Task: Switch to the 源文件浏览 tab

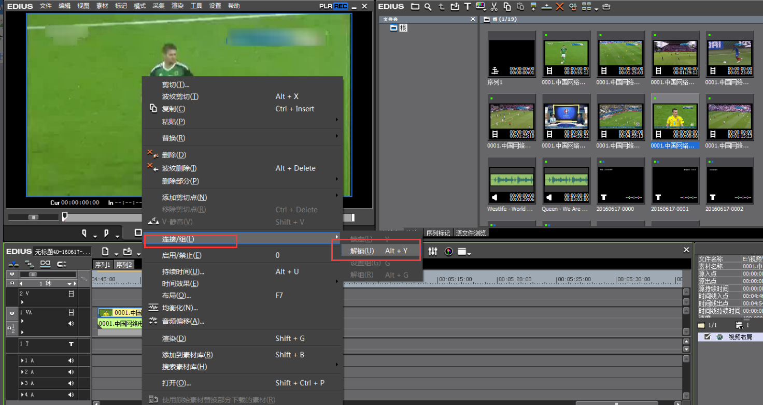Action: pyautogui.click(x=471, y=233)
